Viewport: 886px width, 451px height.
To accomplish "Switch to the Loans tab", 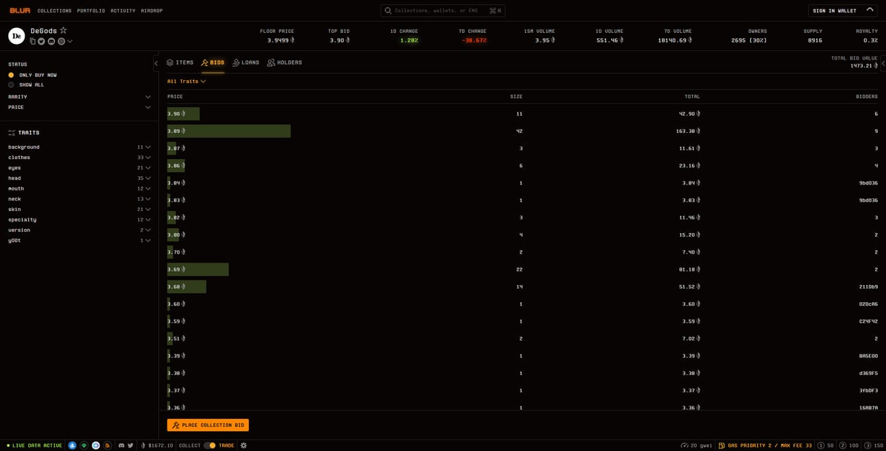I will [x=246, y=62].
